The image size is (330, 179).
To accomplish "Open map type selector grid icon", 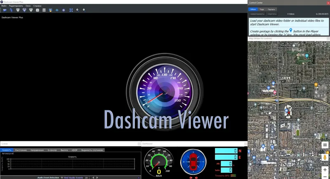I will (x=325, y=145).
